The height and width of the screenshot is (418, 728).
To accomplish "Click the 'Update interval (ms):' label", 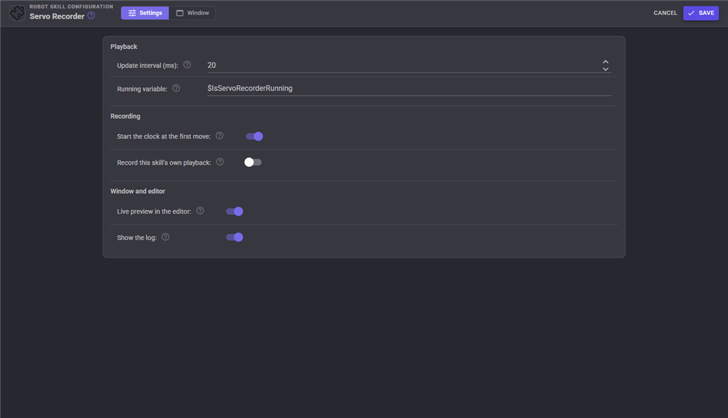I will click(148, 65).
